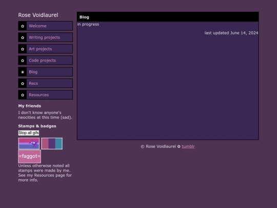This screenshot has height=208, width=277.
Task: Open Art projects section
Action: (x=46, y=49)
